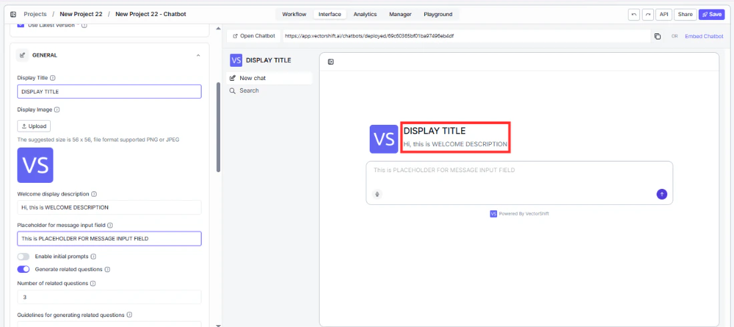
Task: Toggle the Use Latest Version checkbox
Action: point(20,25)
